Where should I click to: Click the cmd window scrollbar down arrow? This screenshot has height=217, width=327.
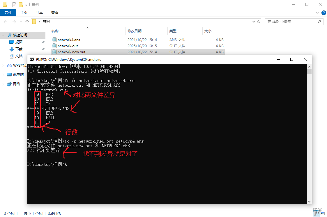point(309,201)
